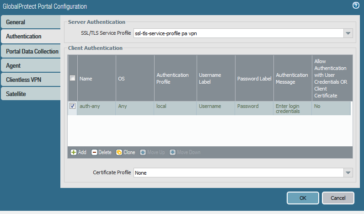Expand the Certificate Profile dropdown
This screenshot has height=214, width=364.
pos(348,173)
